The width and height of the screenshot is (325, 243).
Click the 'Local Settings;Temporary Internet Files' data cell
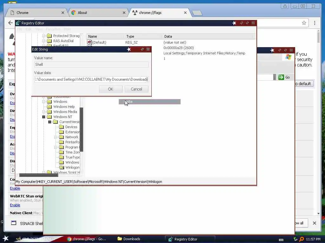click(204, 53)
